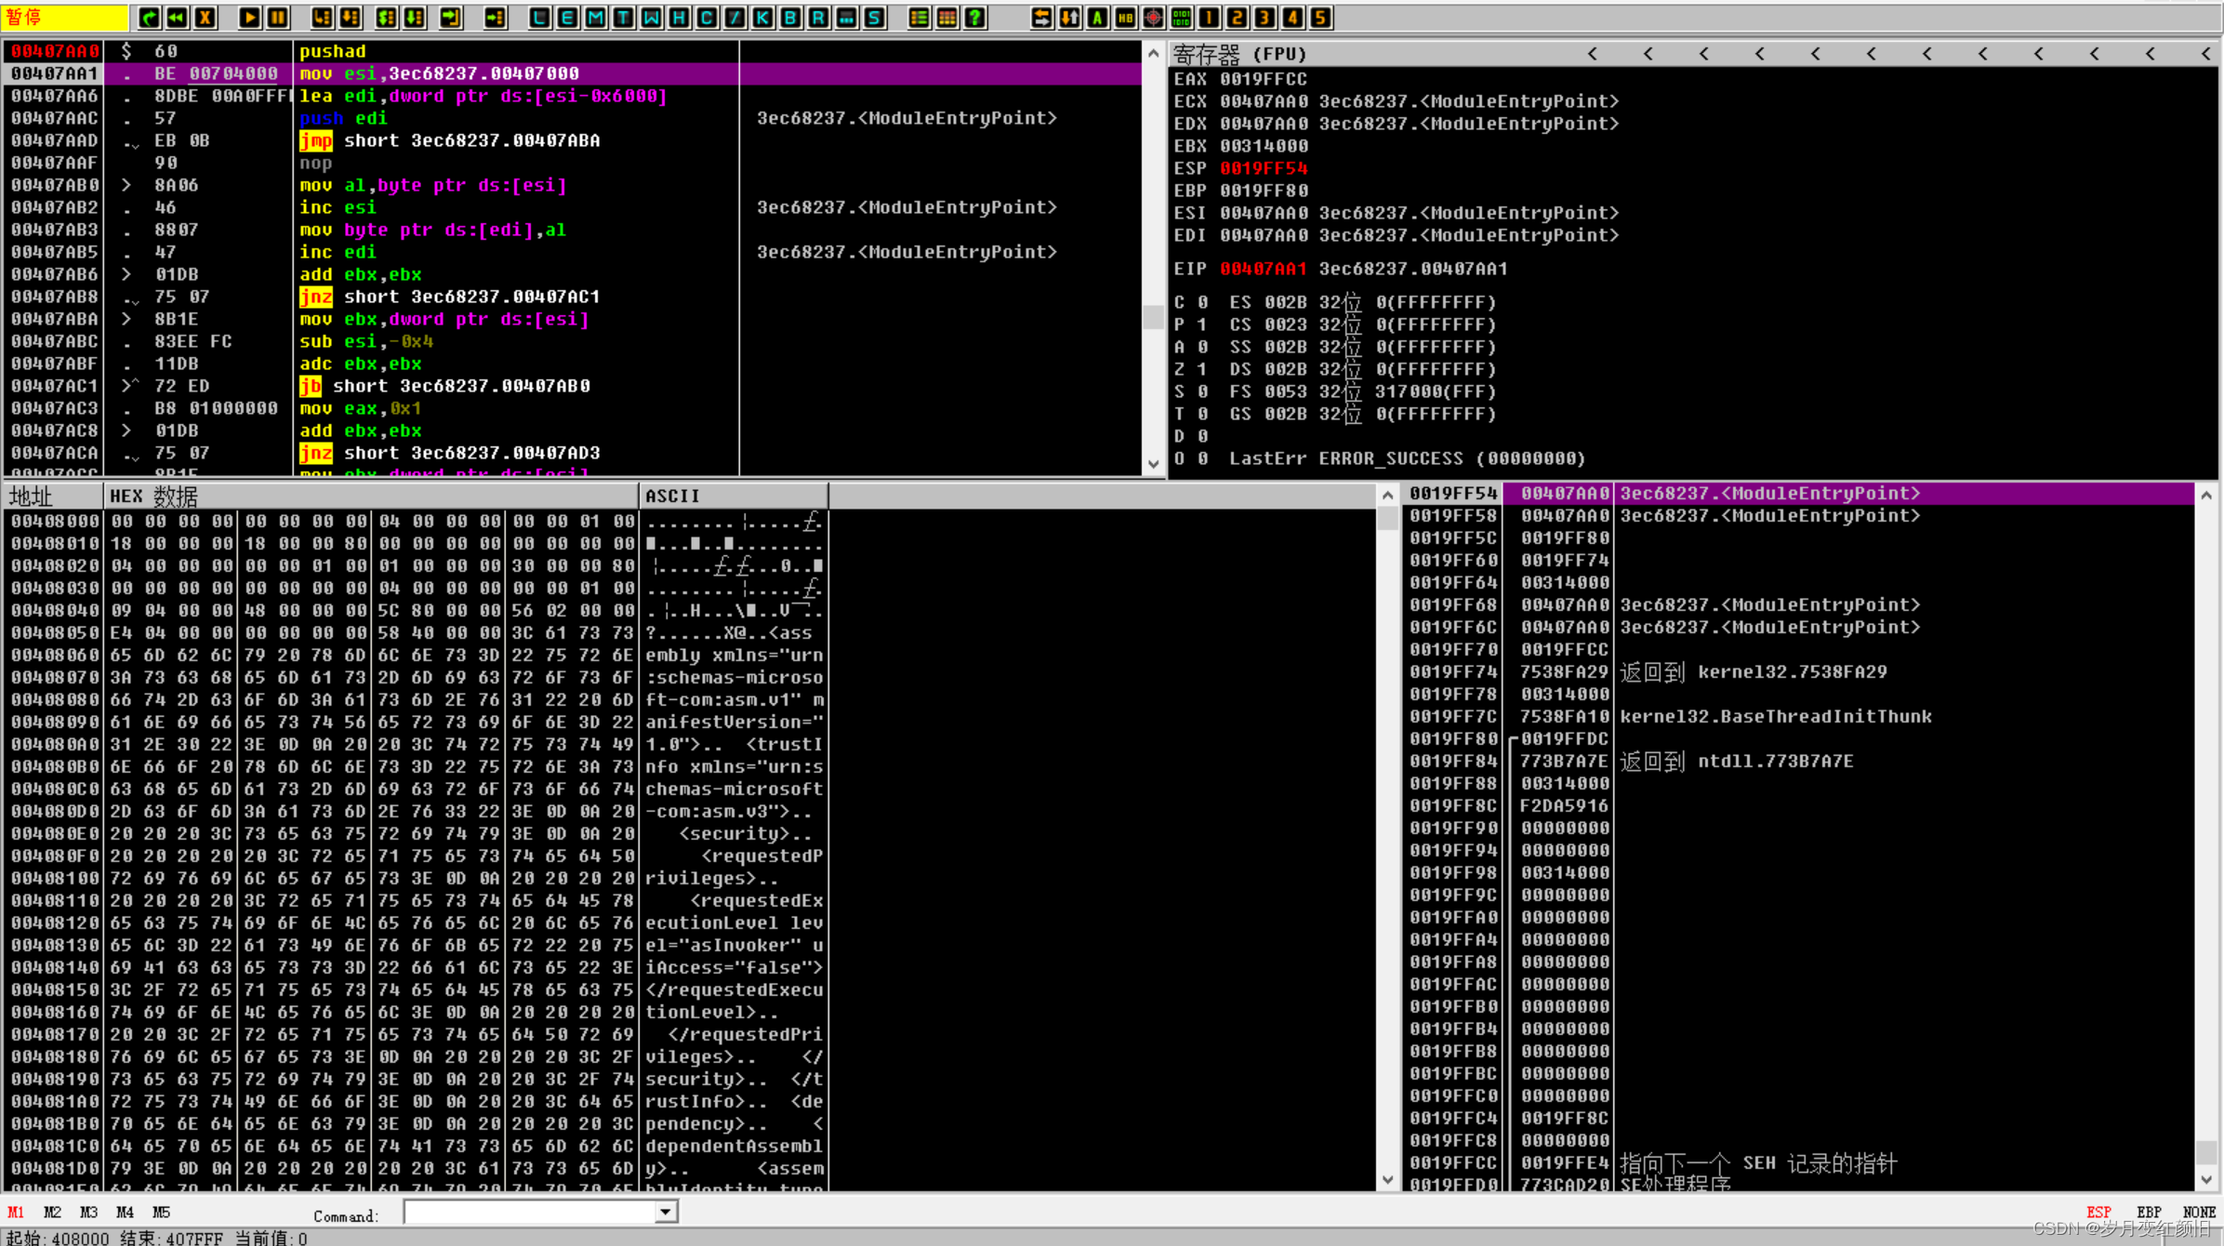Click the green binary 0101 icon
The width and height of the screenshot is (2224, 1246).
pos(1181,18)
